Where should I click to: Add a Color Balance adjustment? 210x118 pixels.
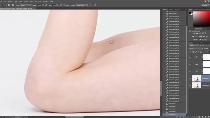tap(196, 36)
